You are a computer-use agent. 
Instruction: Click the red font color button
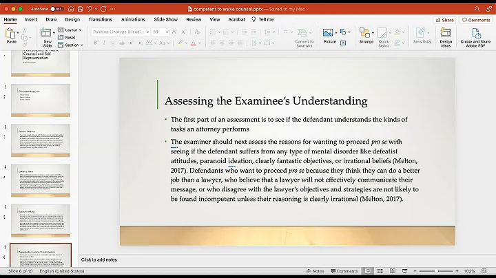pyautogui.click(x=194, y=43)
